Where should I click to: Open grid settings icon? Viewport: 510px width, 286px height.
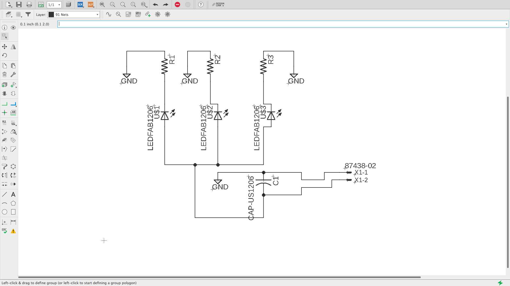click(19, 15)
